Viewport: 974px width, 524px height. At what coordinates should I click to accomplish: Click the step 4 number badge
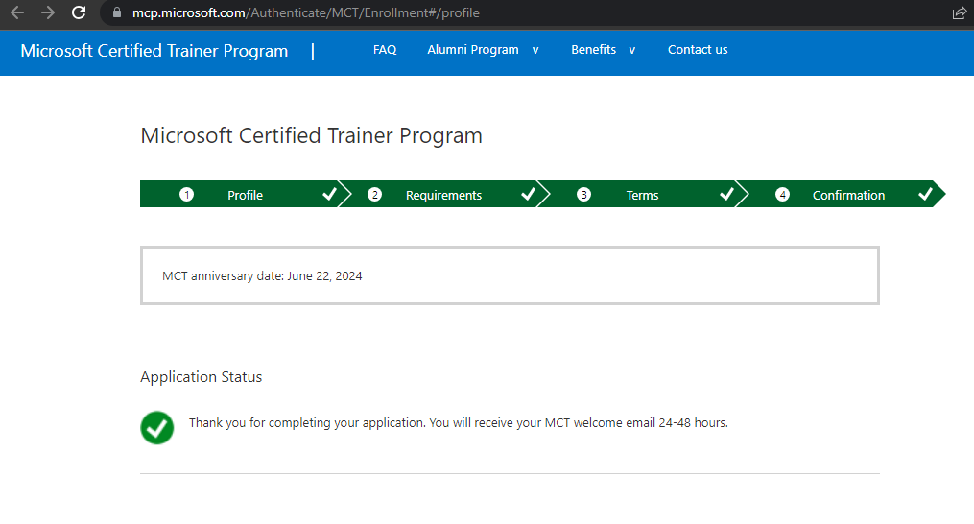pos(782,195)
